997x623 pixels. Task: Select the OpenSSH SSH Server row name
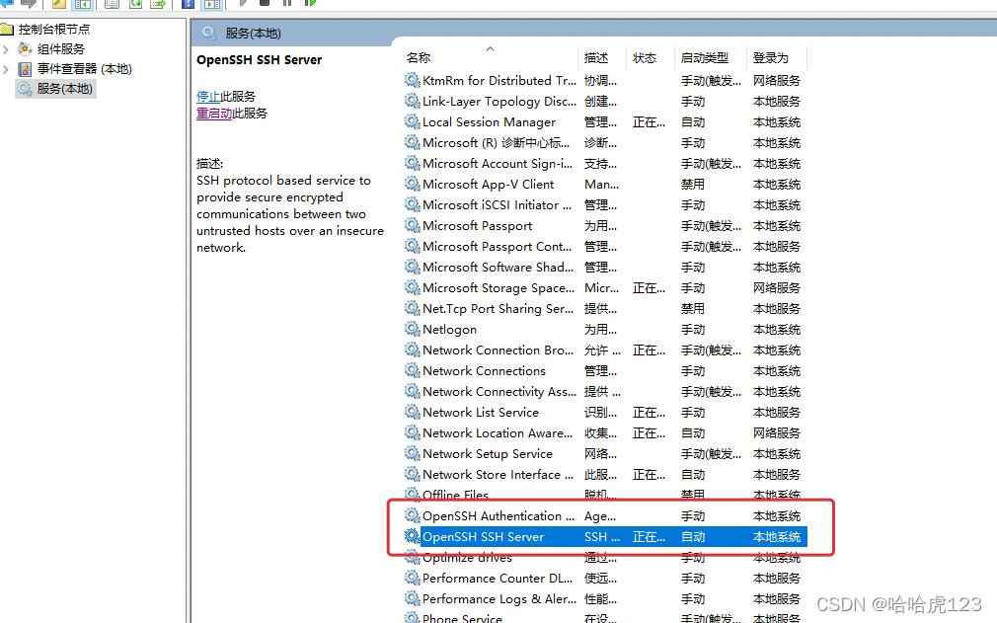(484, 536)
